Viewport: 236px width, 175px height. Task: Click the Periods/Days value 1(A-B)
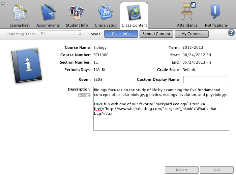(99, 70)
